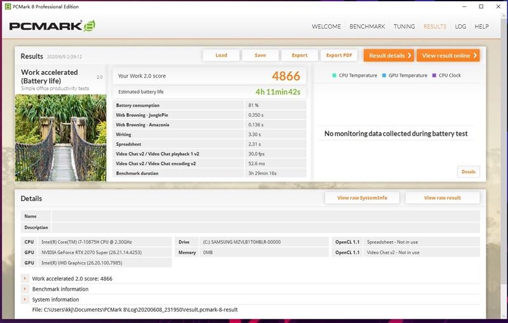
Task: Click the 4866 Work 2.0 score
Action: (286, 76)
